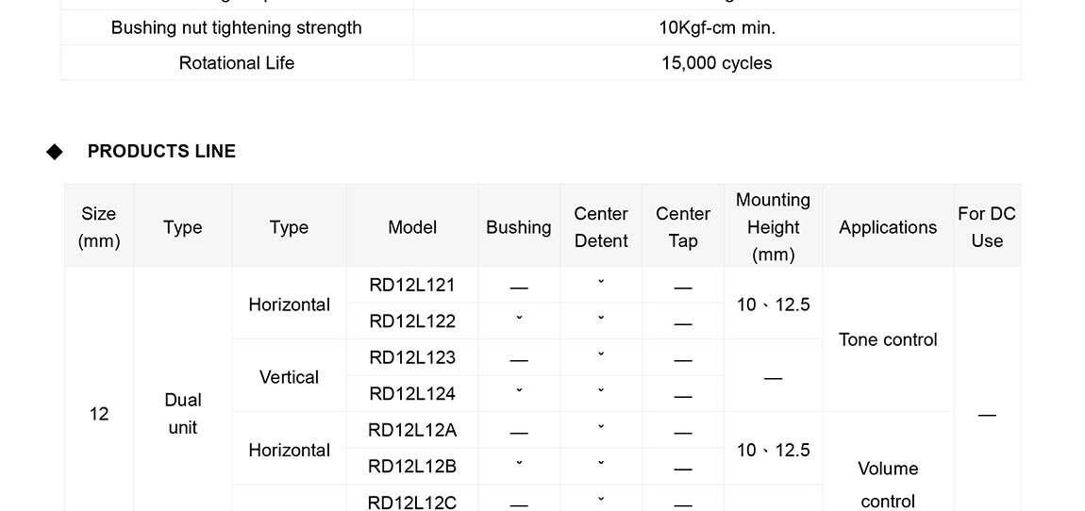
Task: Click the Dual unit type cell
Action: (x=183, y=414)
